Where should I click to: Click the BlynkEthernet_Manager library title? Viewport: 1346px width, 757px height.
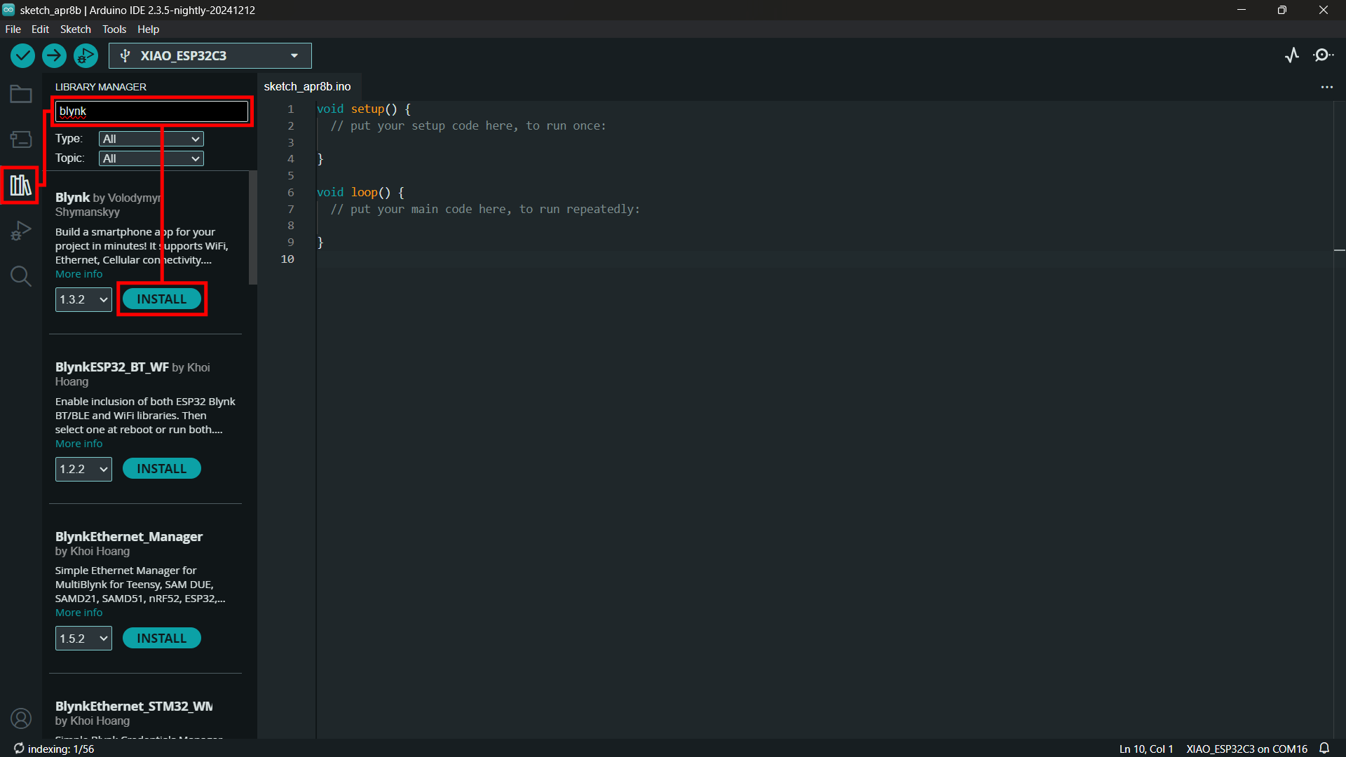pyautogui.click(x=129, y=536)
